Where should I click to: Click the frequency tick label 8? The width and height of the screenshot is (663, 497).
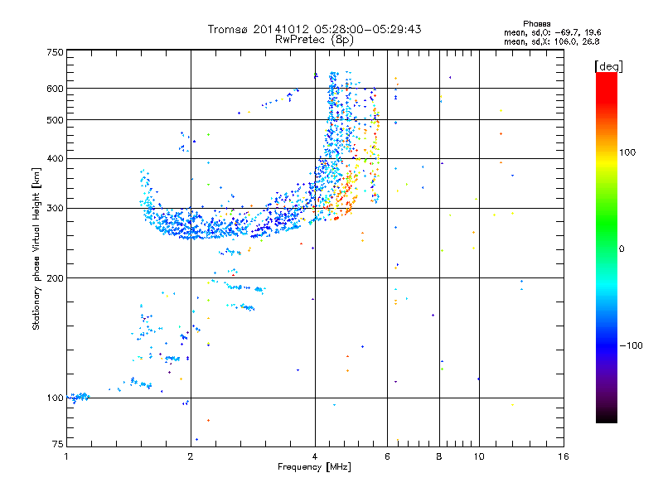click(439, 456)
